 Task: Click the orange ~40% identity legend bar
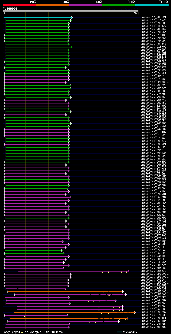[52, 5]
